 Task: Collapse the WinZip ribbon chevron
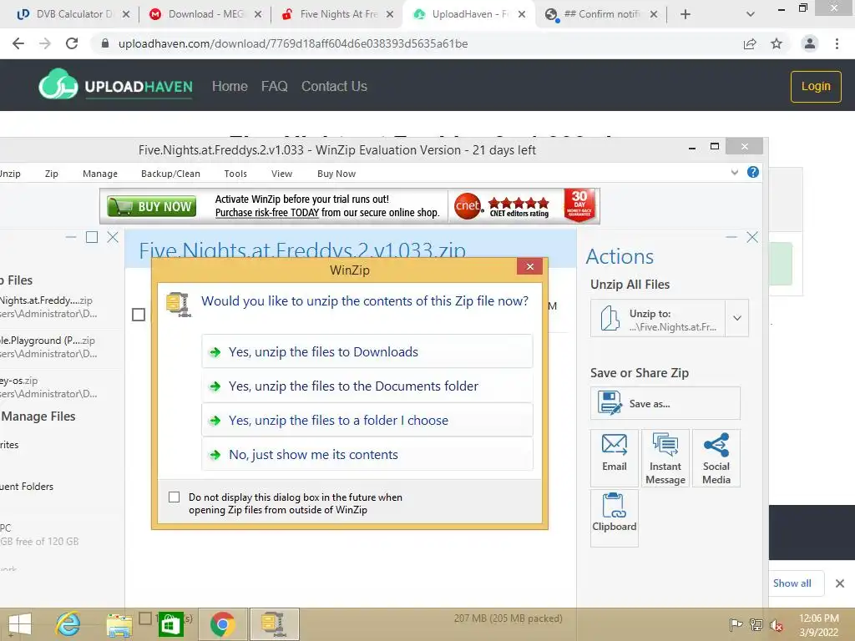point(735,172)
